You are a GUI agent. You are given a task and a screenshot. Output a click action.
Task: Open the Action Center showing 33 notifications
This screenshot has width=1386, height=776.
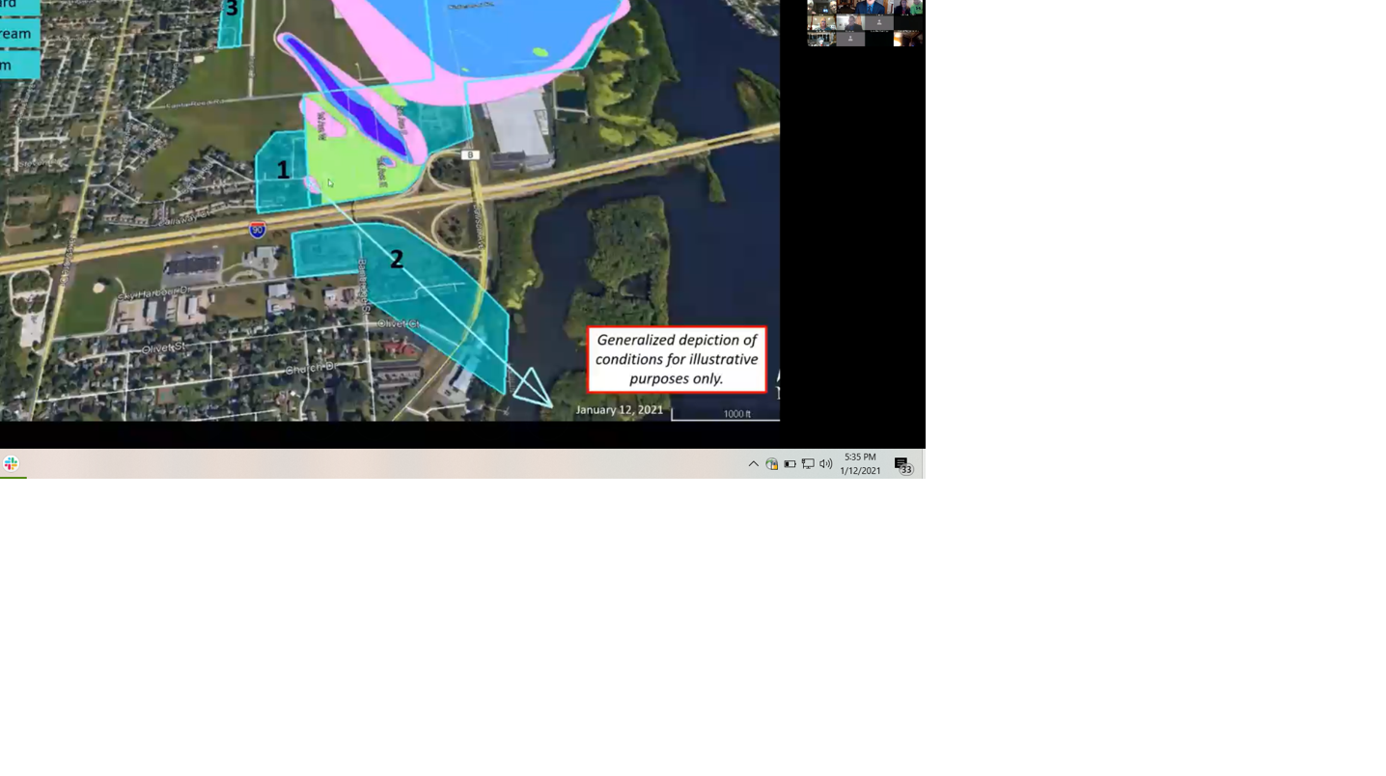tap(901, 464)
